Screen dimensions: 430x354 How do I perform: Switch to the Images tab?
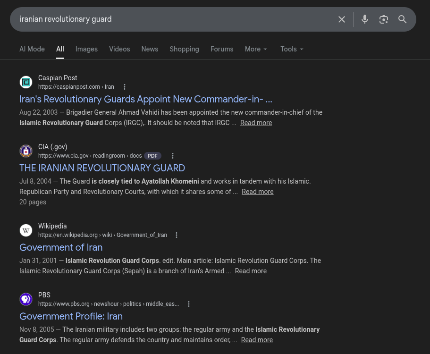coord(86,49)
